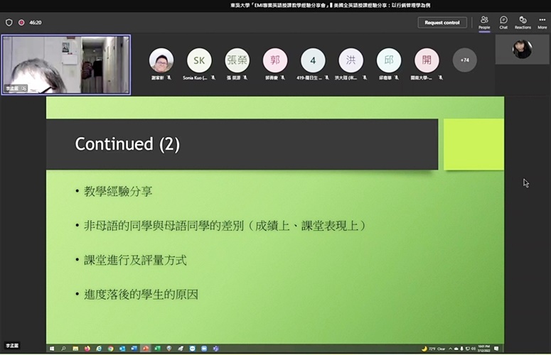The width and height of the screenshot is (551, 355).
Task: Select the SK Sonia Kuo participant avatar
Action: tap(199, 60)
